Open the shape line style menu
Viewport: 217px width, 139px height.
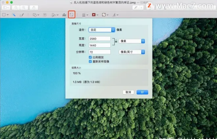(85, 15)
